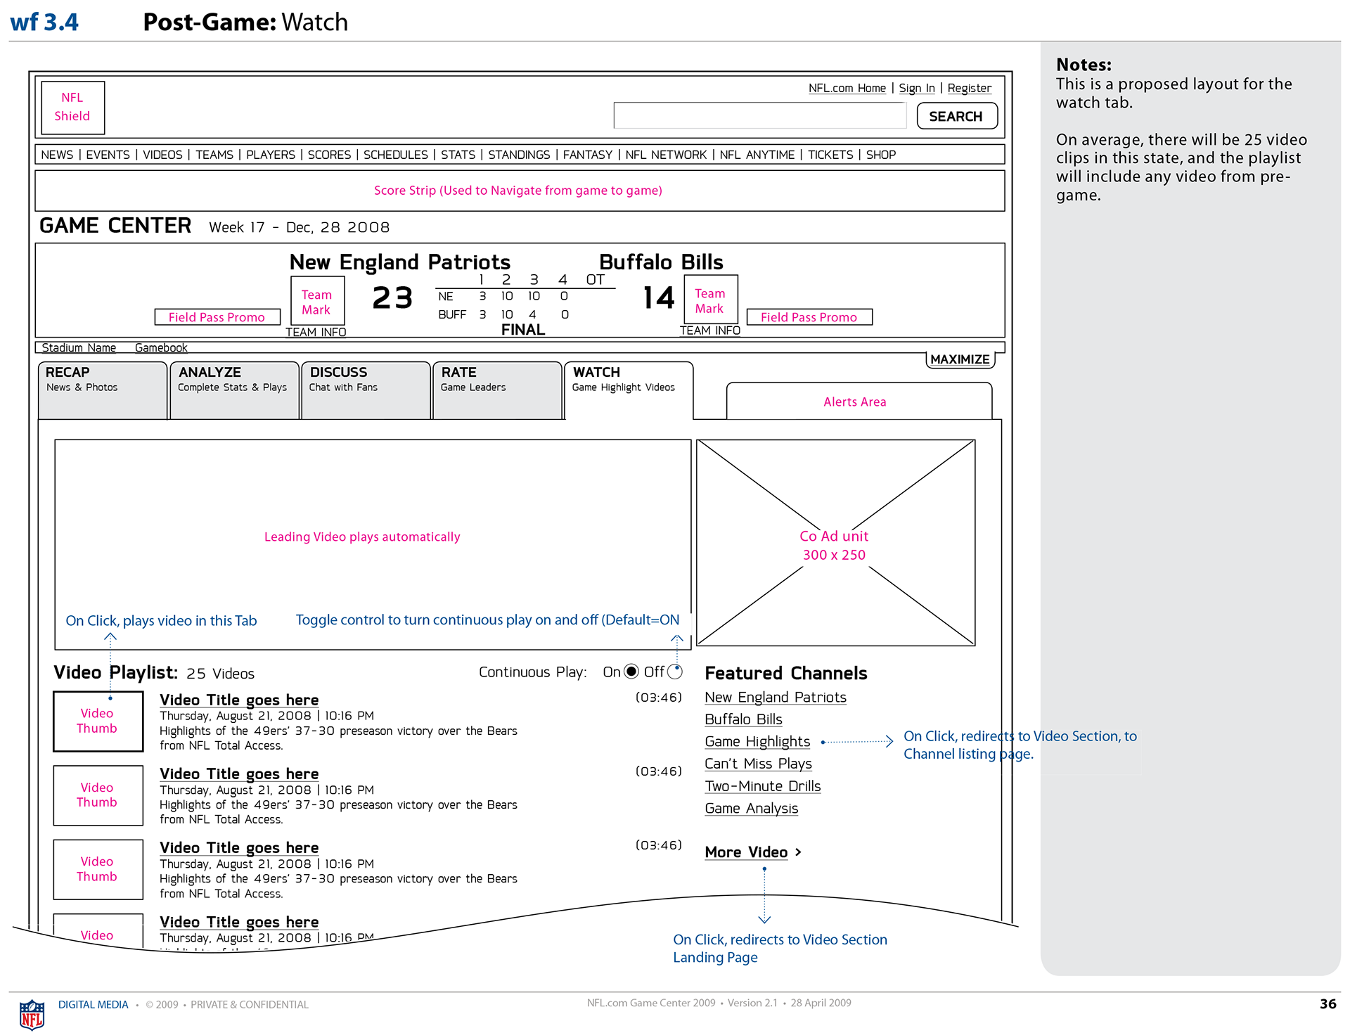Click the Buffalo Bills Team Mark
Screen dimensions: 1350x1033
[x=710, y=300]
